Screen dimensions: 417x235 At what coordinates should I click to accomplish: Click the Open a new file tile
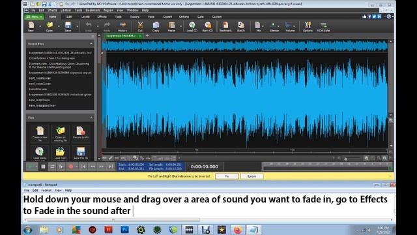[40, 133]
